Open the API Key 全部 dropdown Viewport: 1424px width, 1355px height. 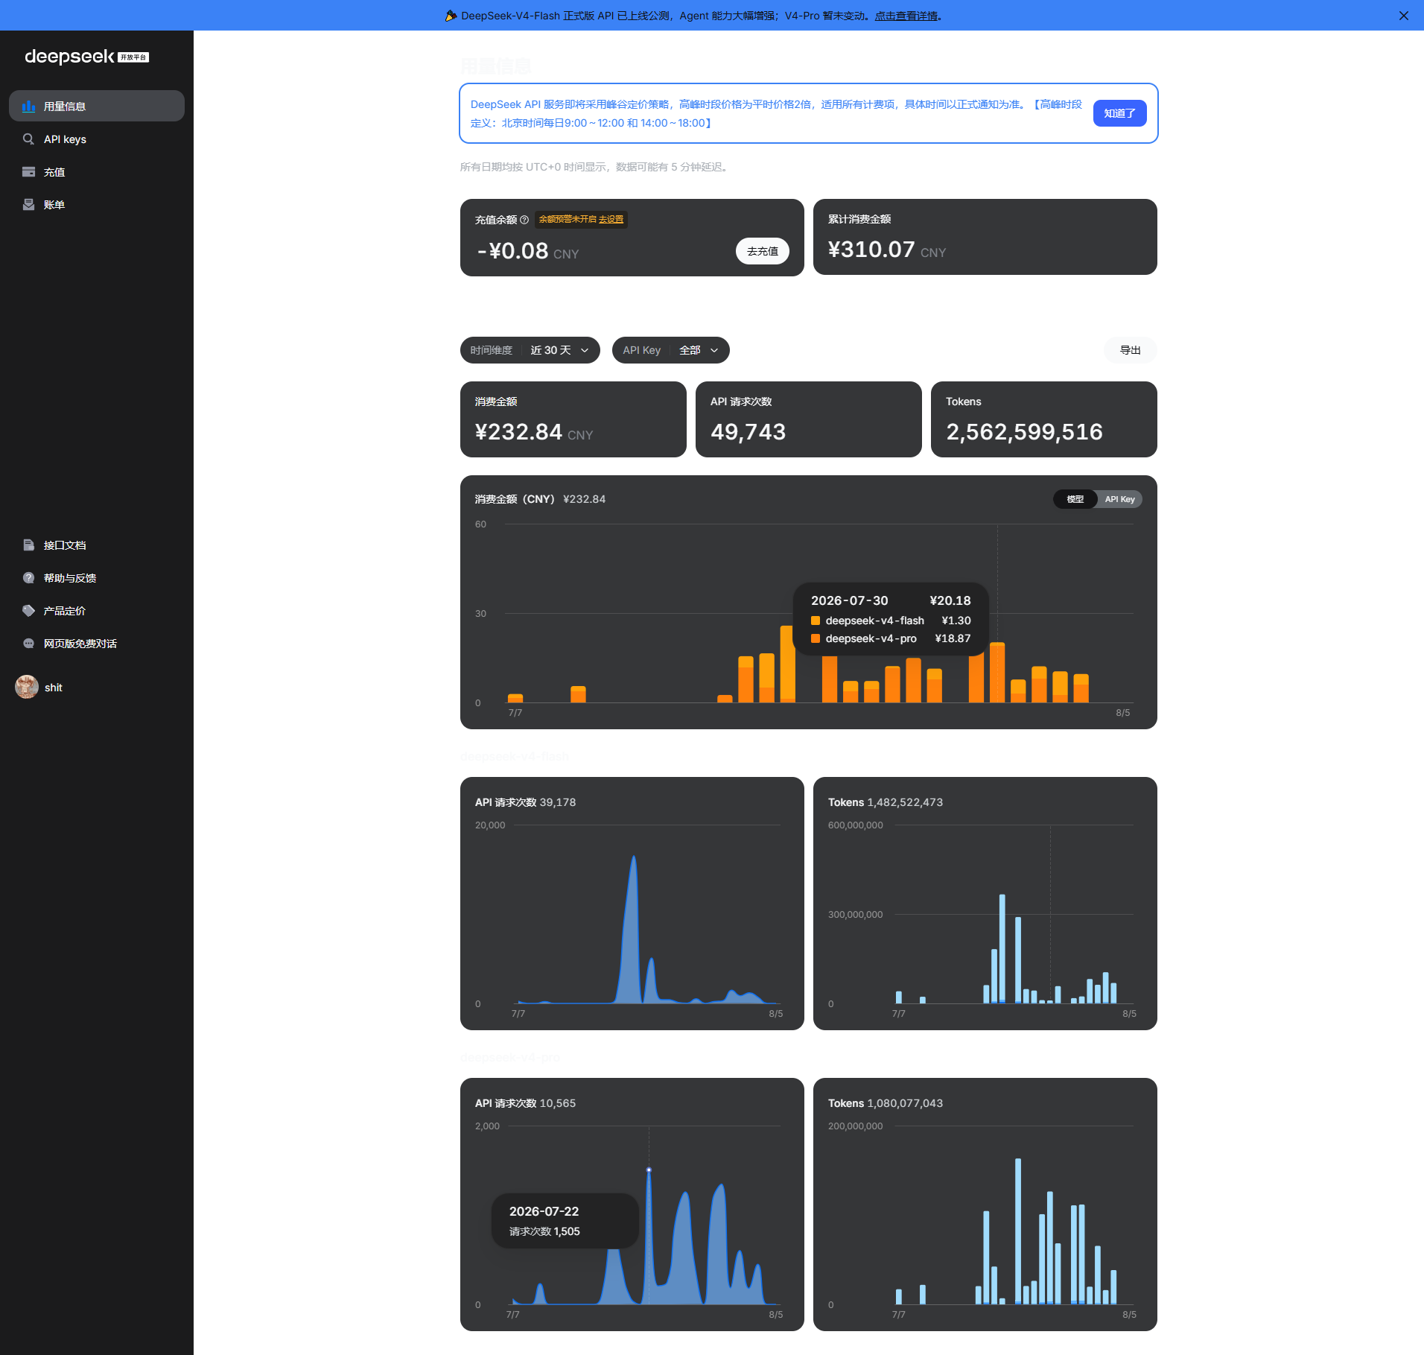(670, 350)
